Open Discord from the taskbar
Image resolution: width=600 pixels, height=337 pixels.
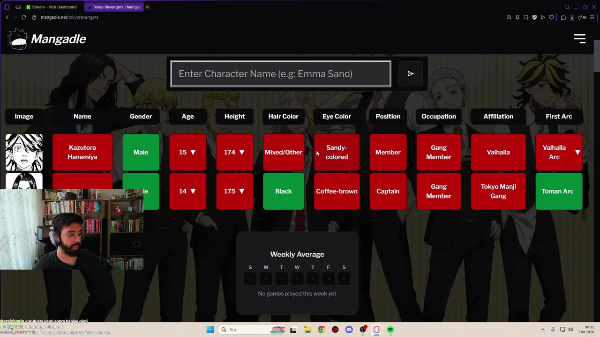pyautogui.click(x=349, y=330)
